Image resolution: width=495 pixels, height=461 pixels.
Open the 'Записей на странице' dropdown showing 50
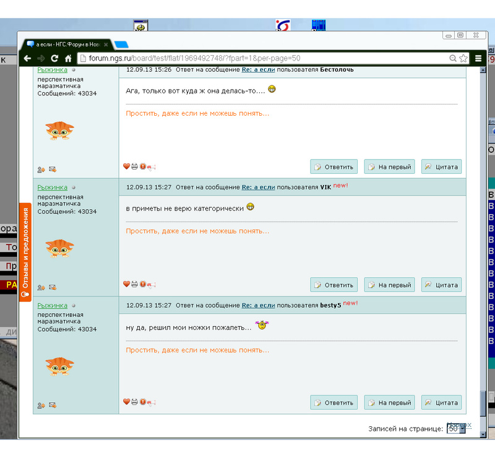point(456,428)
